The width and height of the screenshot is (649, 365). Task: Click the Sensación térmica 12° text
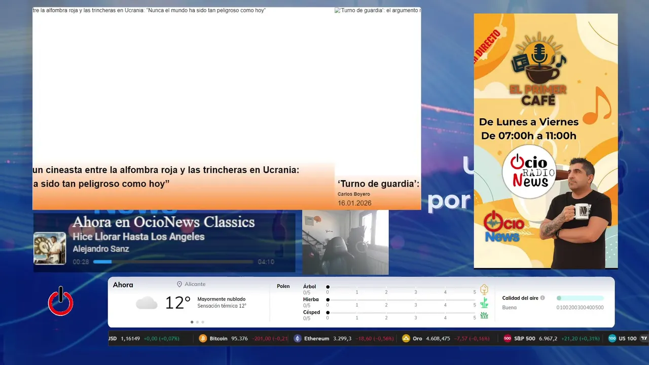[222, 306]
